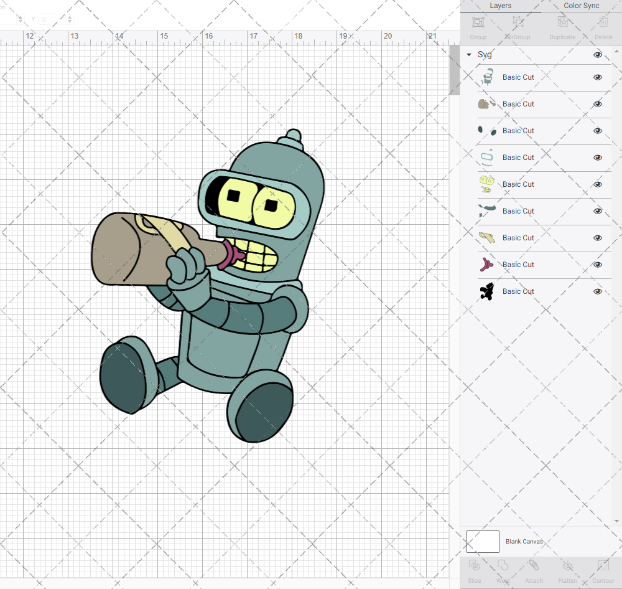This screenshot has height=589, width=622.
Task: Open the Contour tool
Action: pyautogui.click(x=603, y=565)
